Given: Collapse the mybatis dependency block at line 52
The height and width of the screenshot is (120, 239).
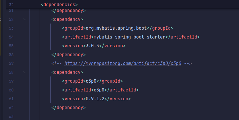Looking at the screenshot, I should (24, 19).
